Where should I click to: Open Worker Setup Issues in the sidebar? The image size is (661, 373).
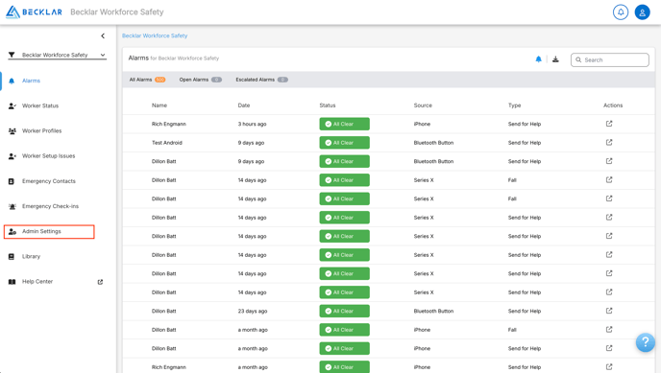pos(48,156)
